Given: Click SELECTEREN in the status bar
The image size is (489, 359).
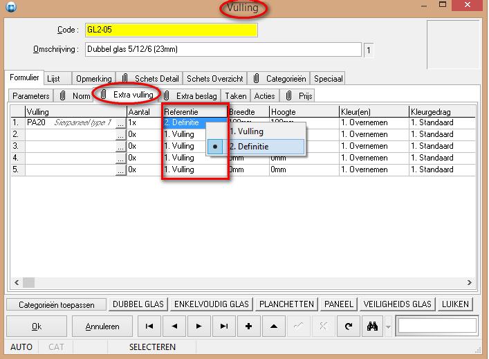Looking at the screenshot, I should pyautogui.click(x=152, y=347).
